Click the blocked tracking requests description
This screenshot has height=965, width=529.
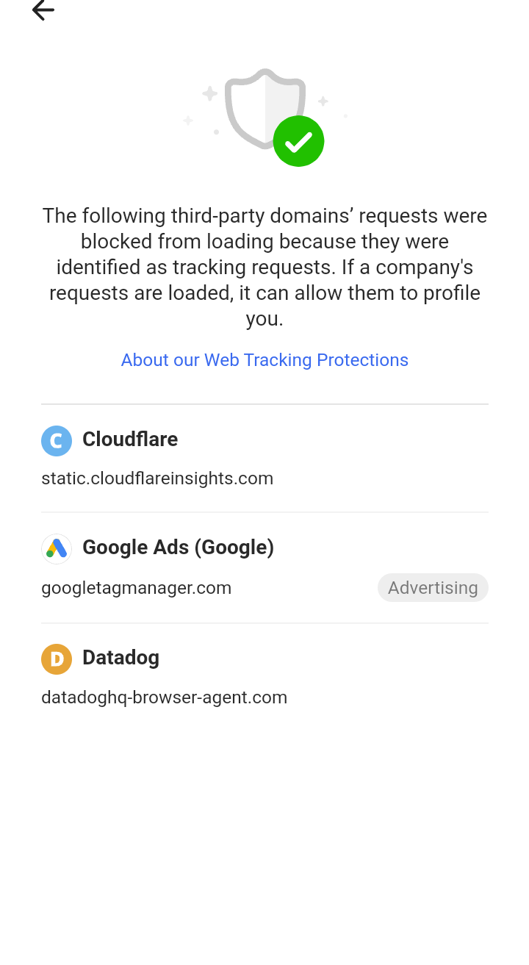(264, 267)
